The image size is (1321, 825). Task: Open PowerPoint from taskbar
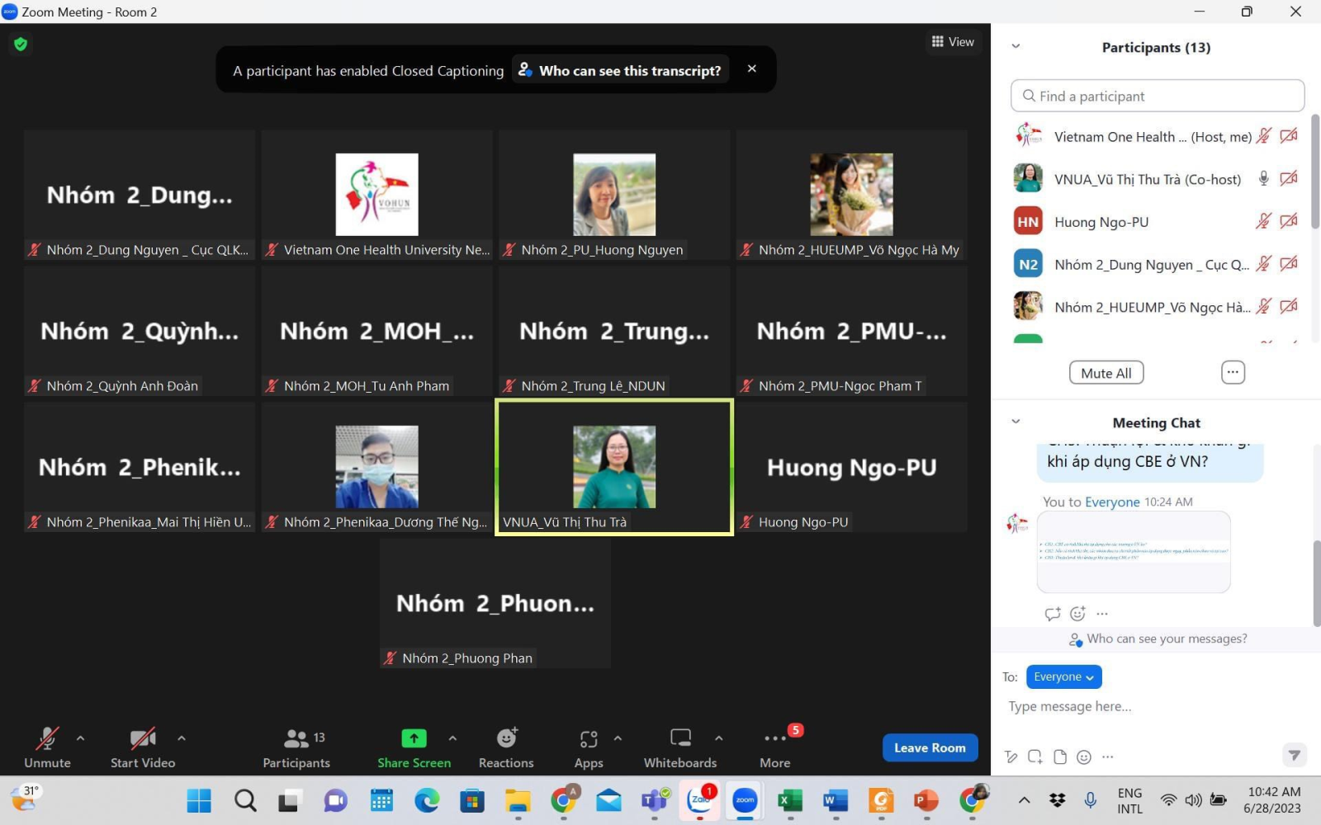(926, 800)
